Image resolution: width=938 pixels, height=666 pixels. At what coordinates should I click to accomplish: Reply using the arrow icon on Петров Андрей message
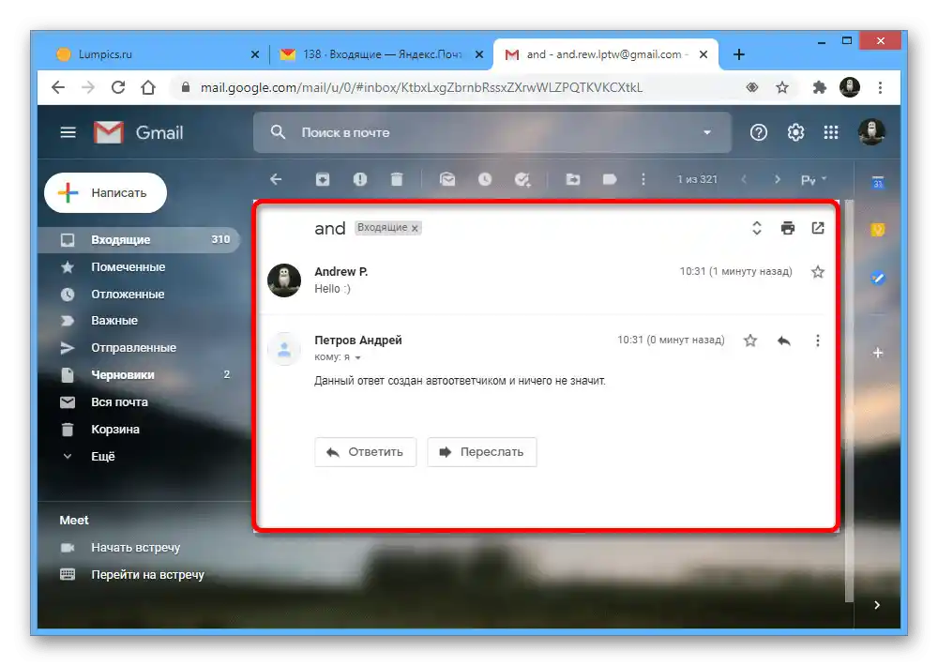pos(783,341)
